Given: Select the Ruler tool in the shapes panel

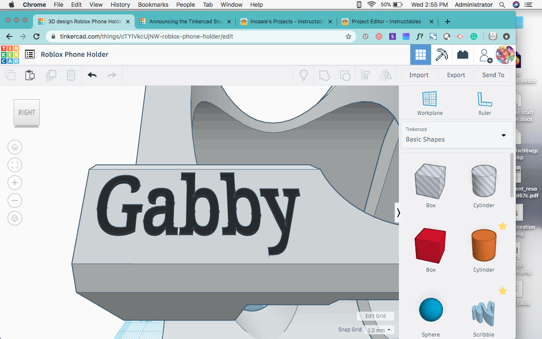Looking at the screenshot, I should pos(484,102).
